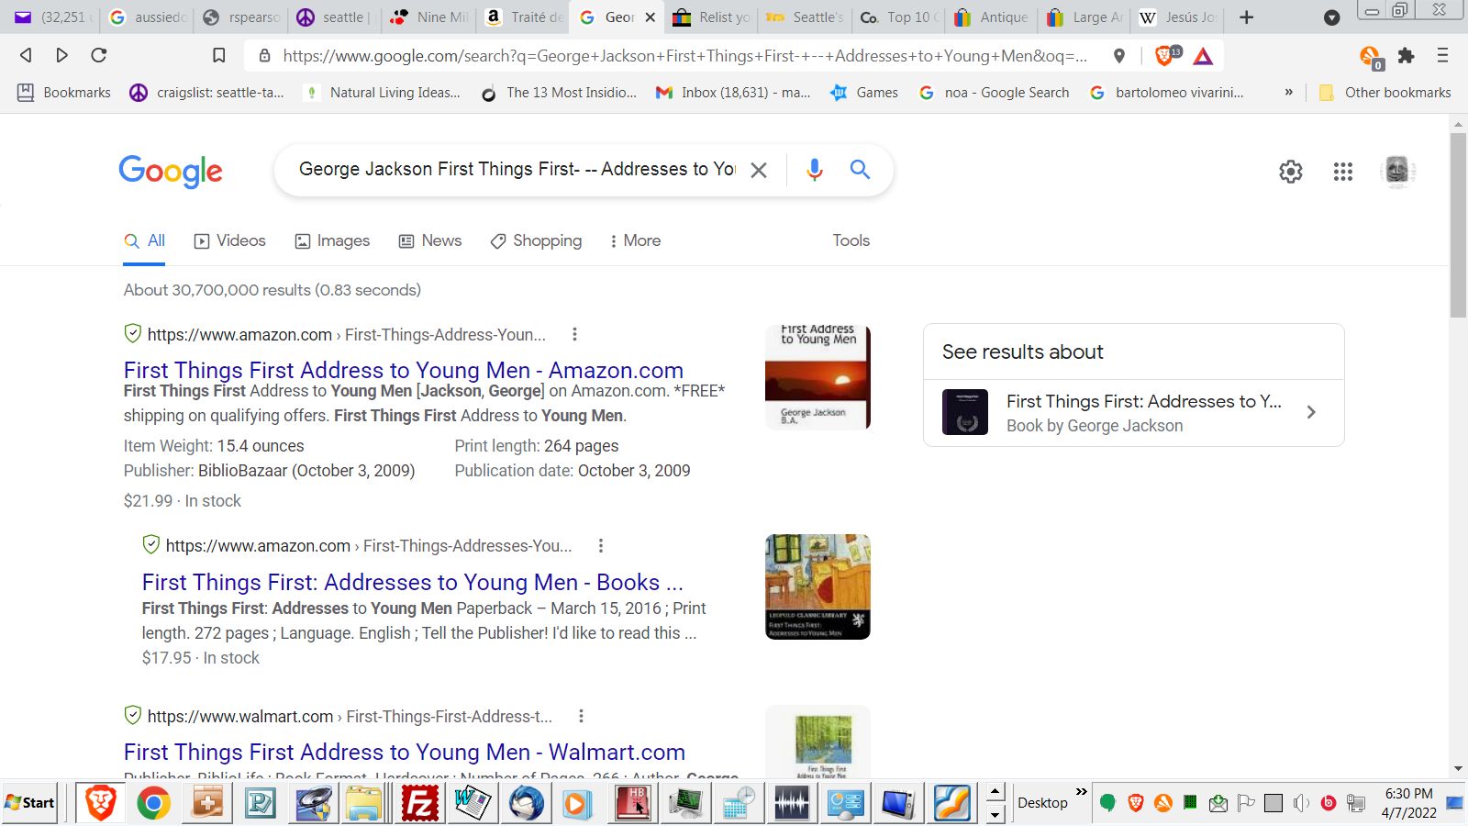This screenshot has height=826, width=1468.
Task: Open the knowledge panel book thumbnail
Action: click(965, 412)
